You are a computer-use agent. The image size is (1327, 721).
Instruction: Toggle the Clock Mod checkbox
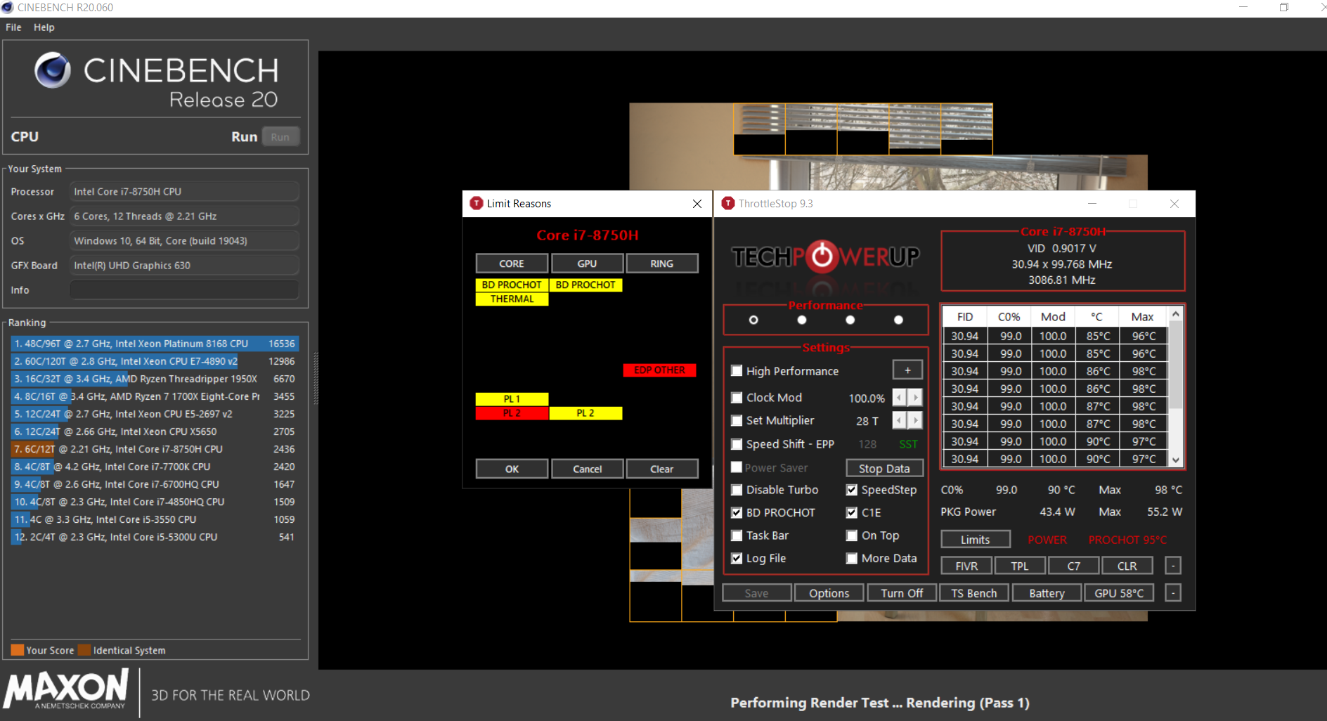click(x=737, y=398)
